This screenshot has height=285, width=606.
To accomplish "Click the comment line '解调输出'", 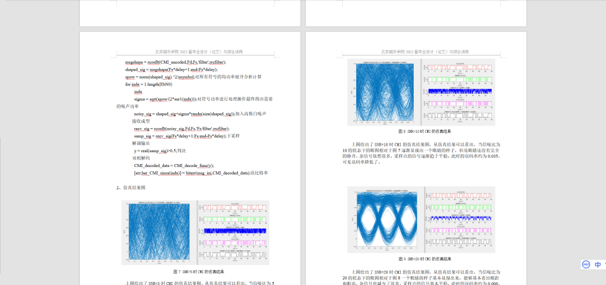I will tap(141, 143).
